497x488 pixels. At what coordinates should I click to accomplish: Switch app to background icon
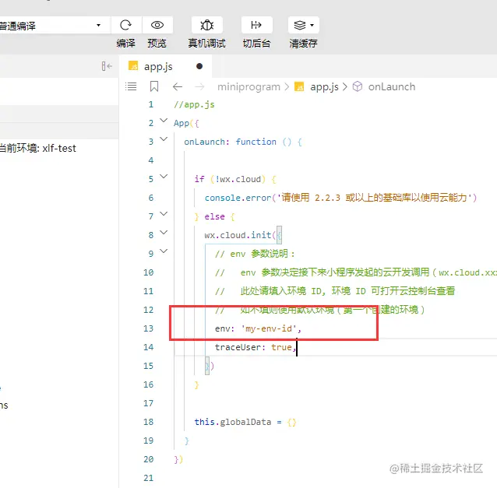tap(256, 25)
